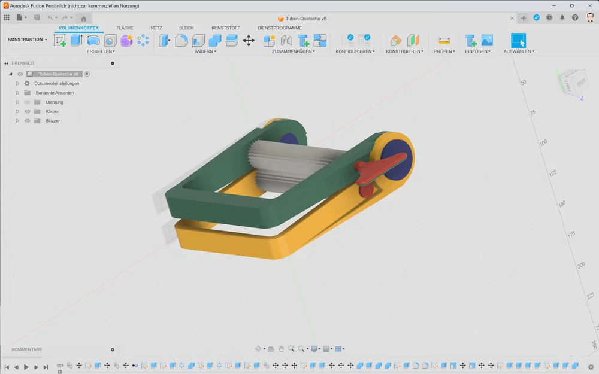Image resolution: width=599 pixels, height=374 pixels.
Task: Open the ÄNDERN dropdown menu
Action: point(205,51)
